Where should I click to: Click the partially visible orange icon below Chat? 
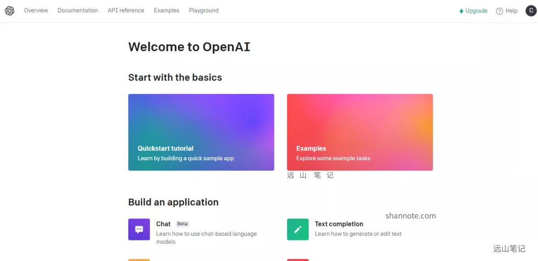pos(139,260)
